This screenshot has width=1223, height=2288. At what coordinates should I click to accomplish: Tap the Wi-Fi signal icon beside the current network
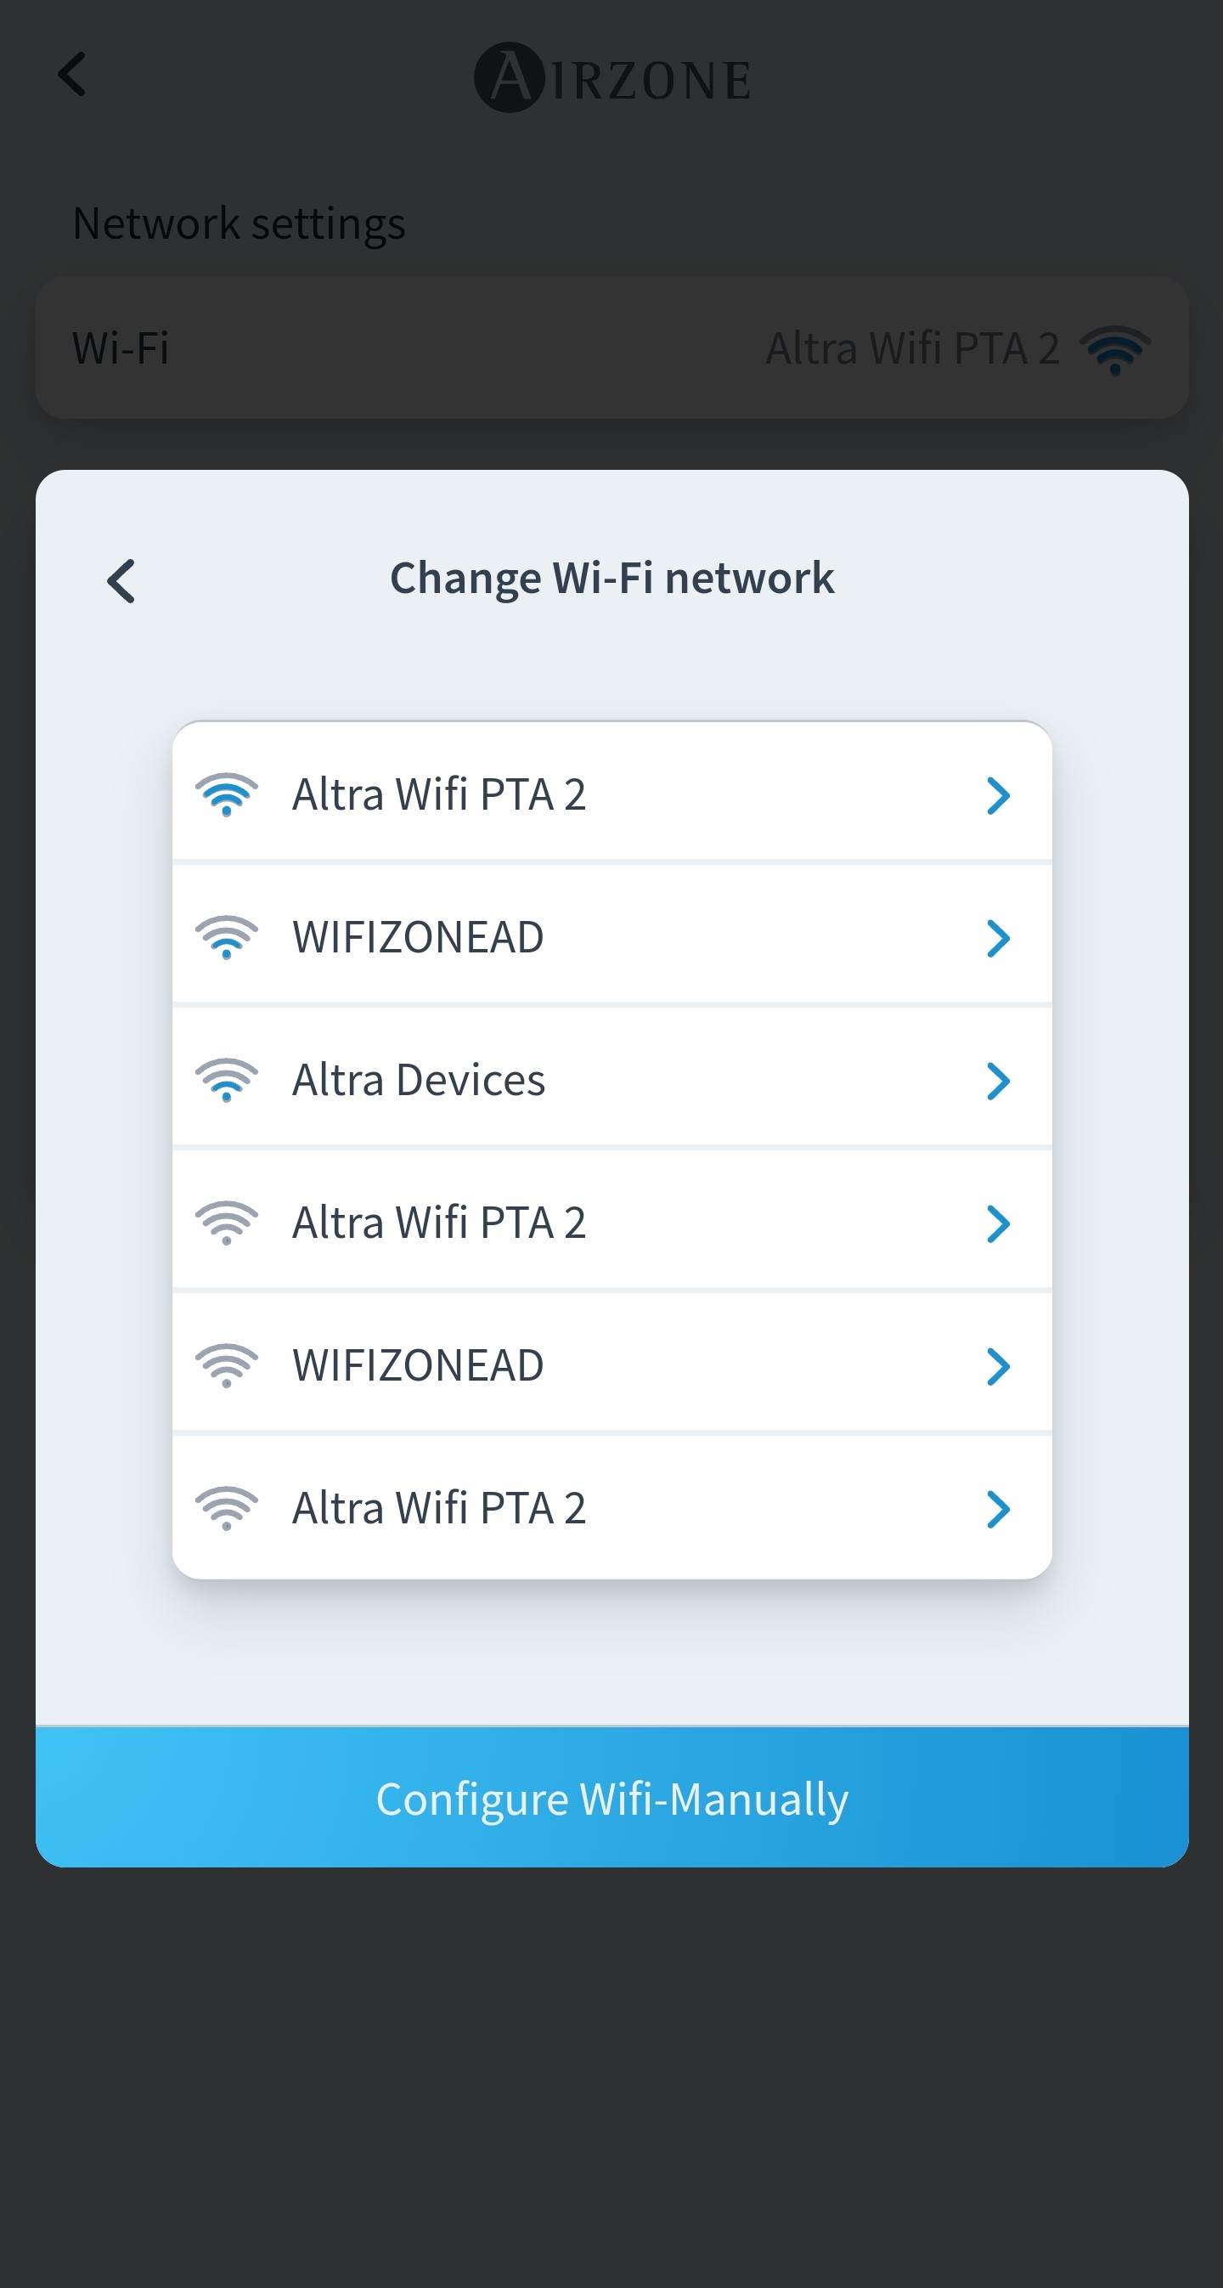(x=1114, y=348)
